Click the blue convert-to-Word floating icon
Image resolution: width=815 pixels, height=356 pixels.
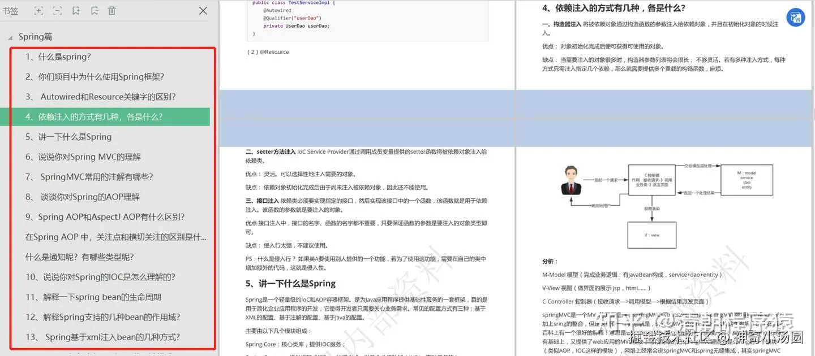(x=796, y=18)
